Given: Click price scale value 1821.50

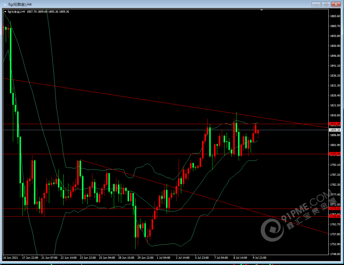Looking at the screenshot, I should tap(335, 105).
